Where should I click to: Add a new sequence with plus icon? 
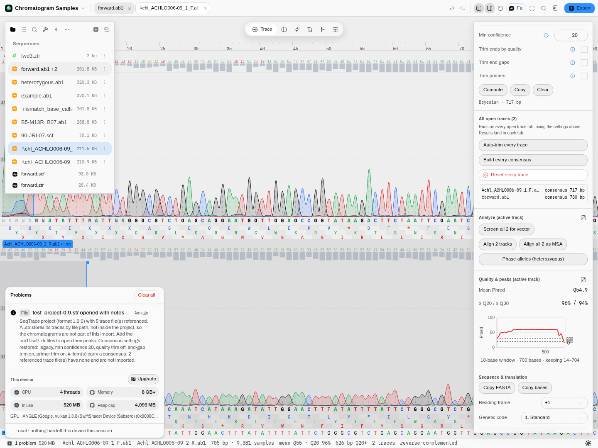pyautogui.click(x=96, y=29)
